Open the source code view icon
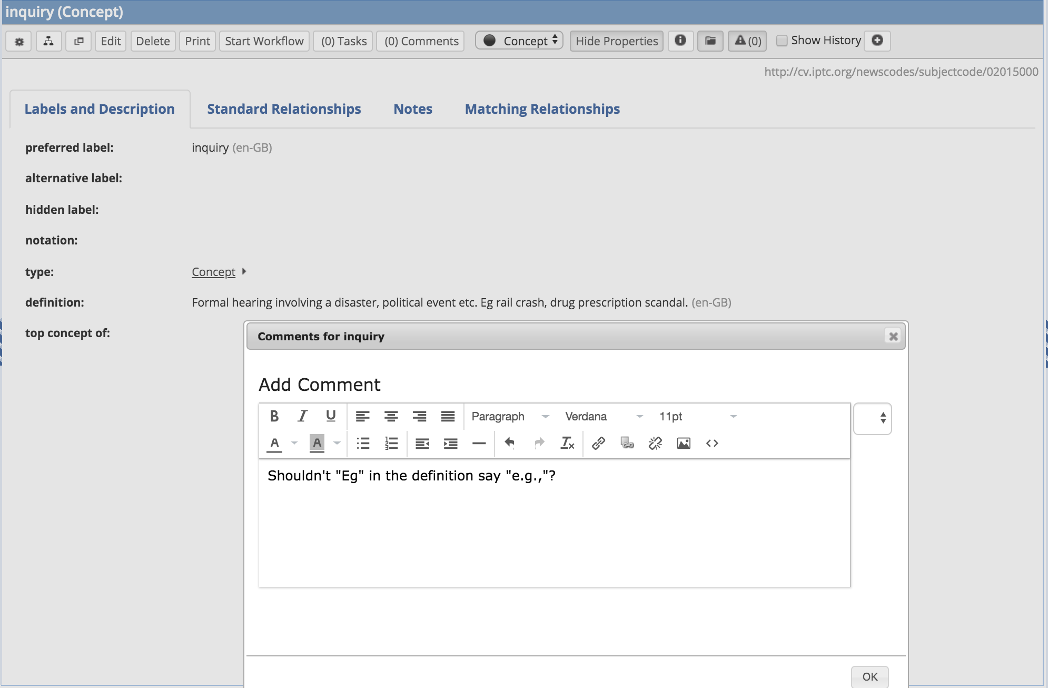This screenshot has width=1048, height=688. coord(712,443)
